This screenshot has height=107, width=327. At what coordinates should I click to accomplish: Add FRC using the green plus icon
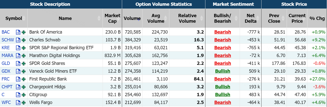coord(24,79)
